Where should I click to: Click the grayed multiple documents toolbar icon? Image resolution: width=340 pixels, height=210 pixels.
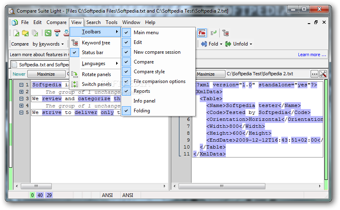point(35,33)
